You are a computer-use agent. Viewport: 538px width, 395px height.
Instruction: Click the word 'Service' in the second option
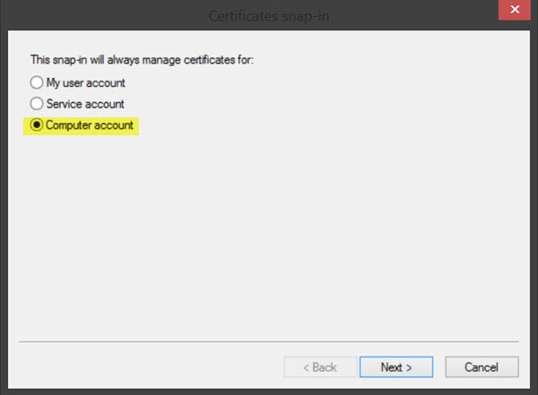[x=63, y=104]
